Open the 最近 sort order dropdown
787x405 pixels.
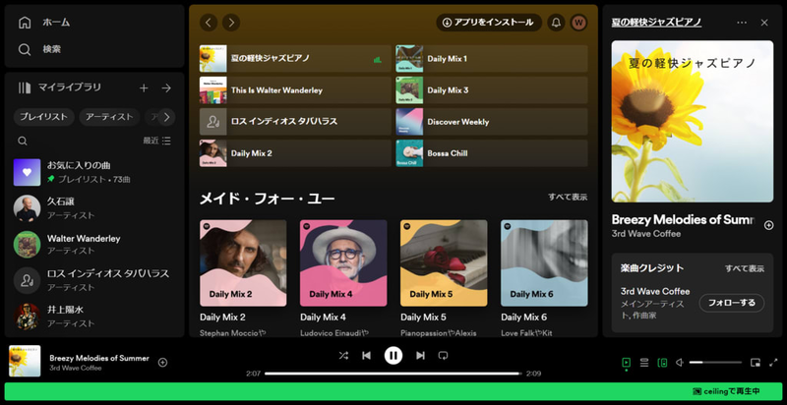156,141
